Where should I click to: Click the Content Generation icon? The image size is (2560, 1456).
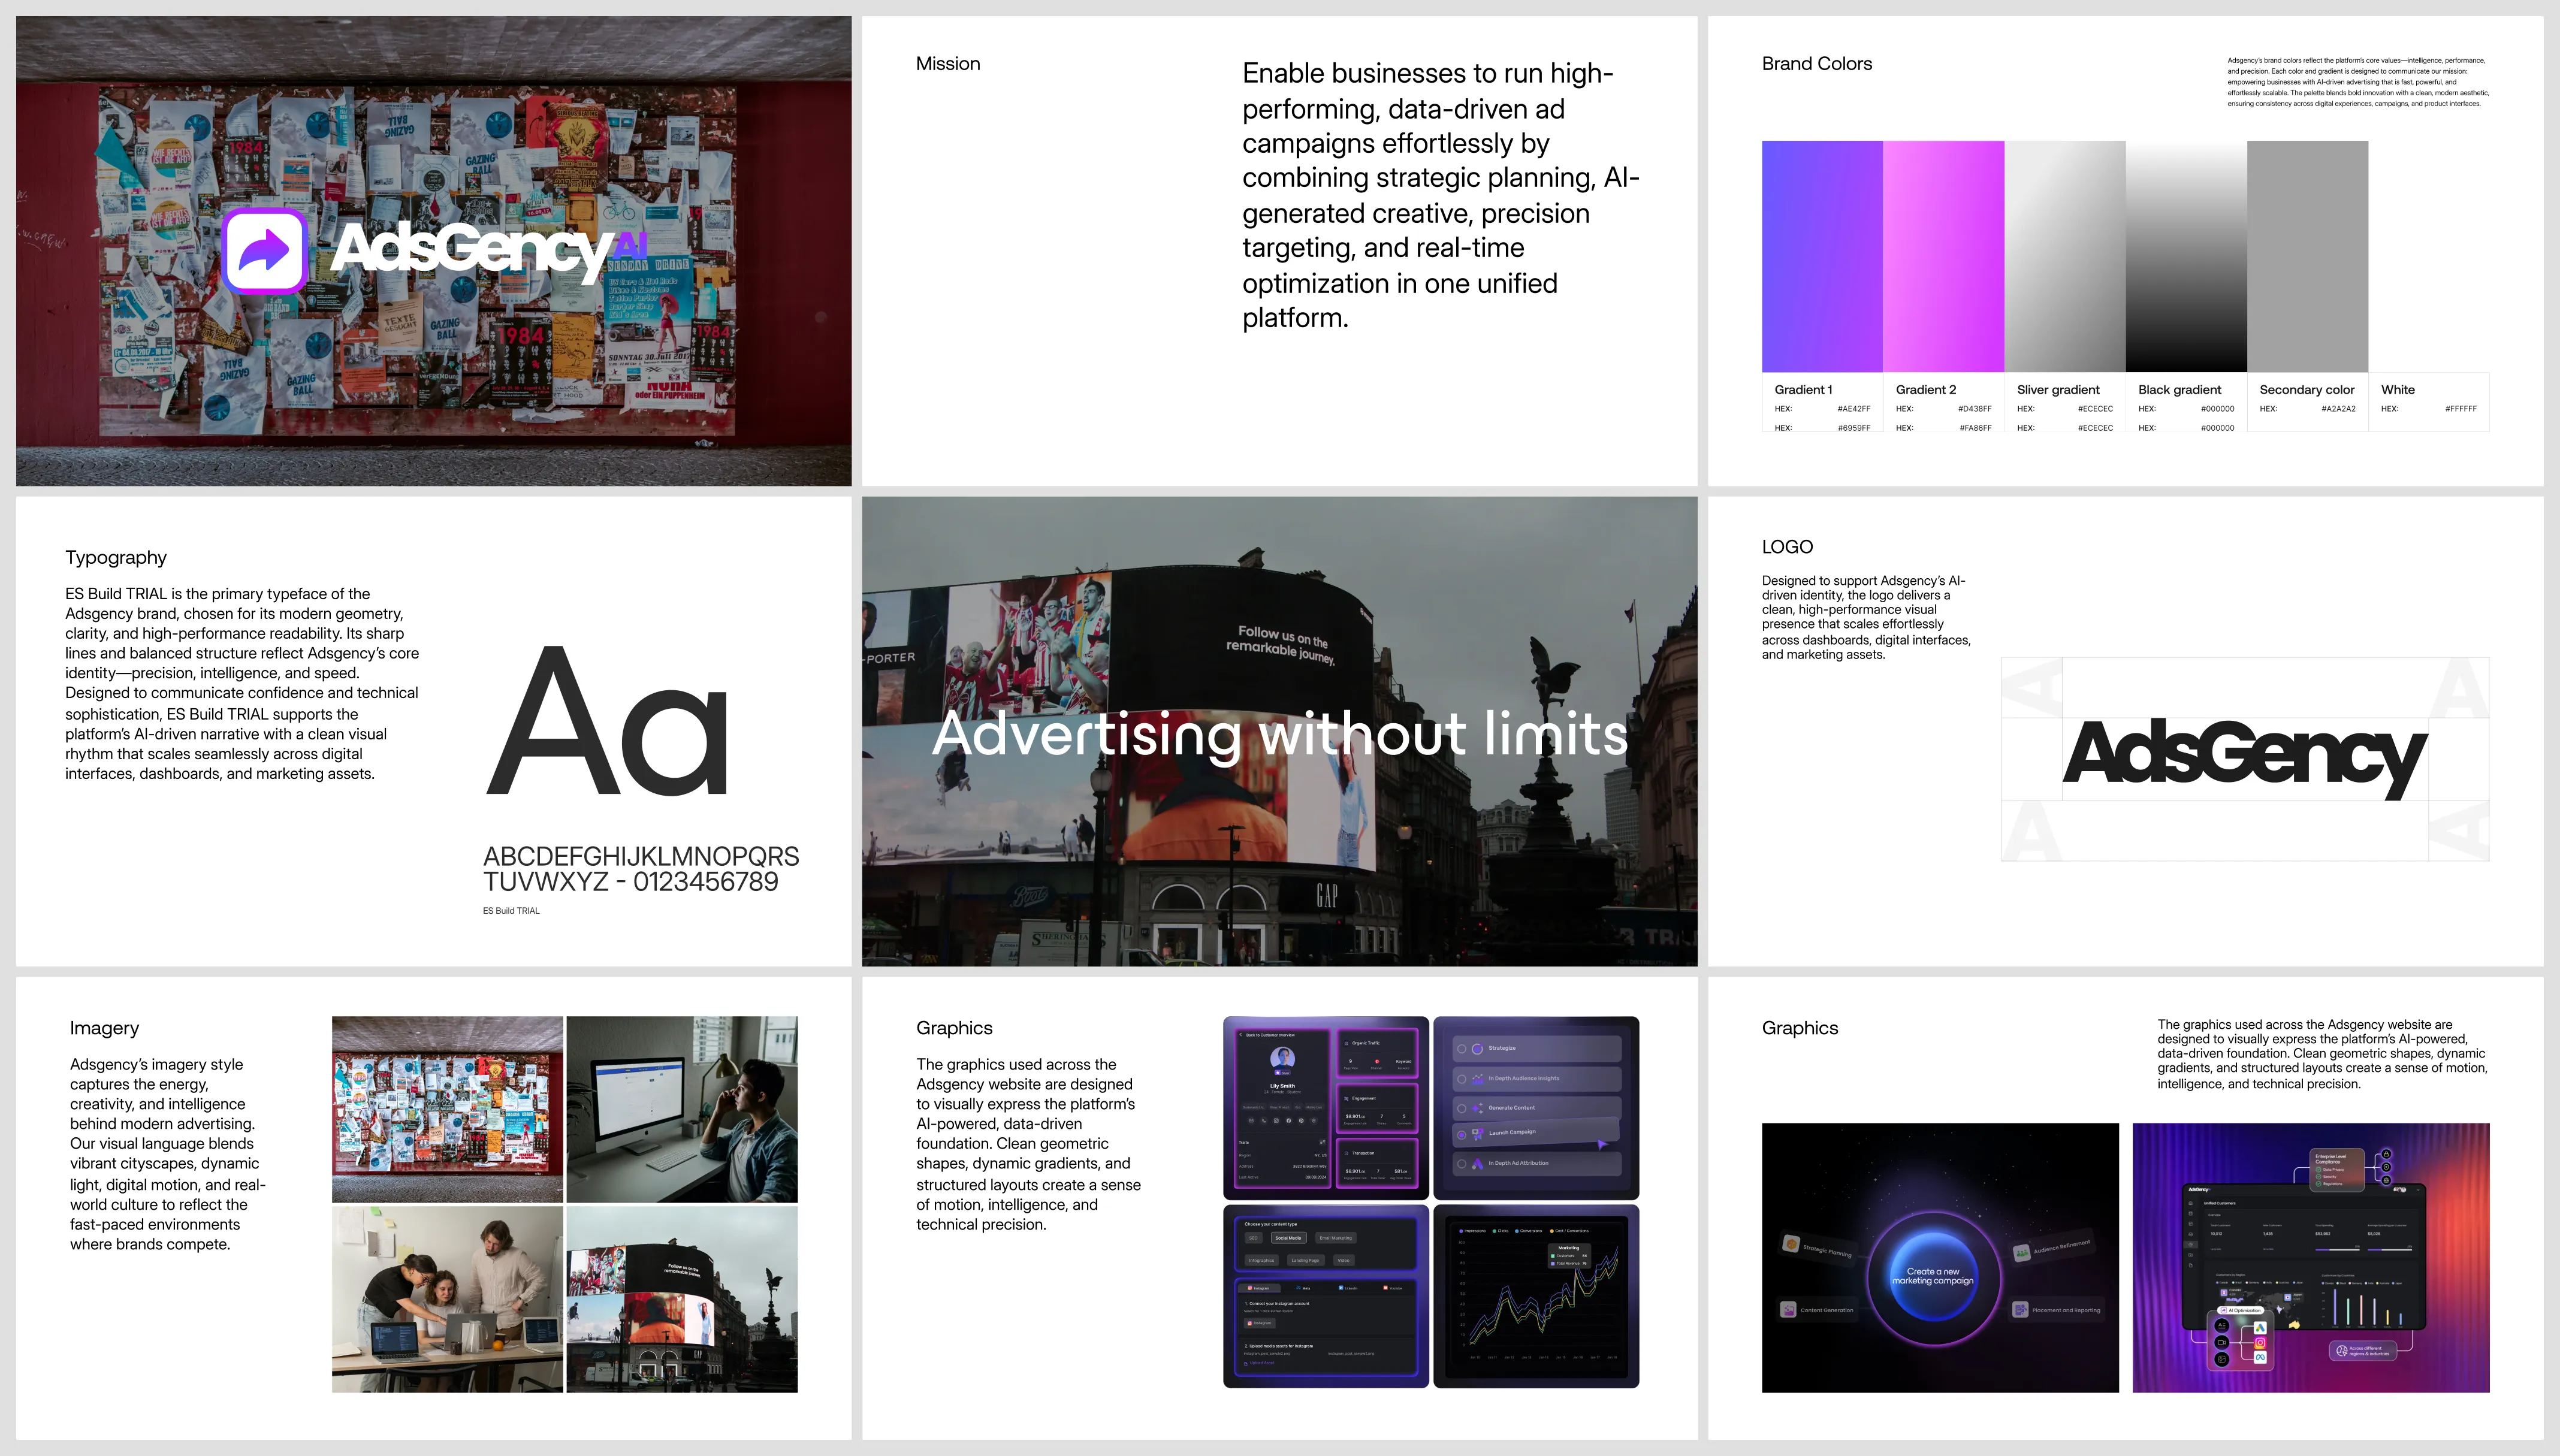[x=1788, y=1310]
